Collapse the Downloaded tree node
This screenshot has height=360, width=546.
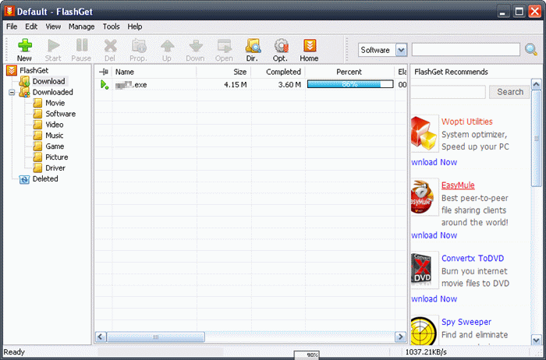tap(12, 92)
